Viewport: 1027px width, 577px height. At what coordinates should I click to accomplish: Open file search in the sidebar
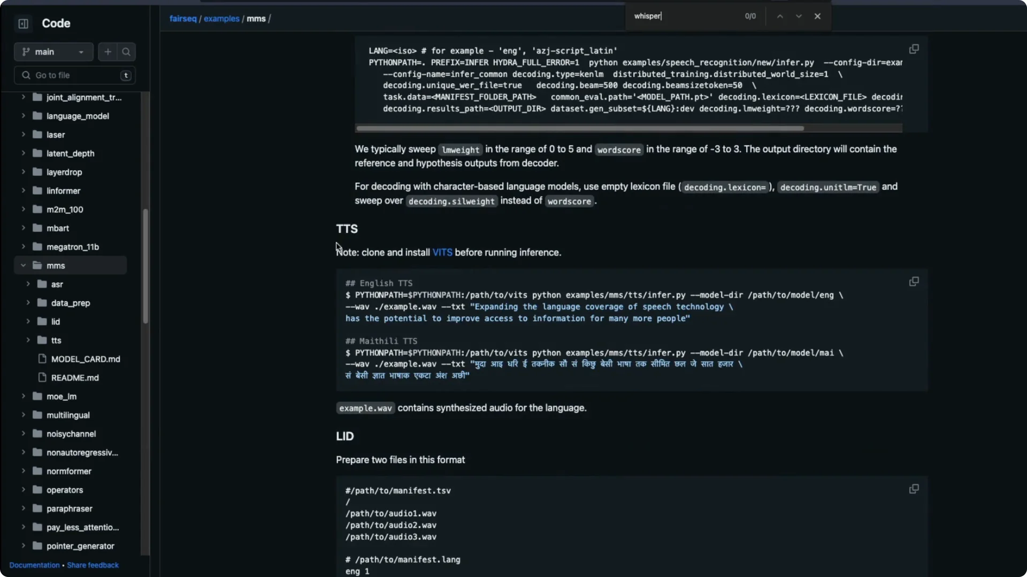[126, 52]
